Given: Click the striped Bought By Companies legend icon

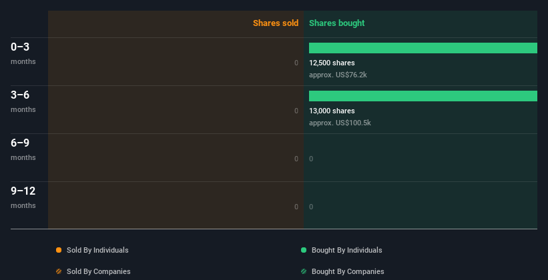Looking at the screenshot, I should click(x=304, y=271).
